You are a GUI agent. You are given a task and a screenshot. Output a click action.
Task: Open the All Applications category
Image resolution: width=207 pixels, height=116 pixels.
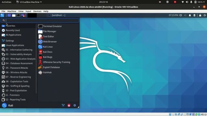pyautogui.click(x=18, y=35)
